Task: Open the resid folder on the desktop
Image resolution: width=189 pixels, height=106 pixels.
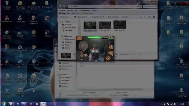Action: click(x=168, y=34)
